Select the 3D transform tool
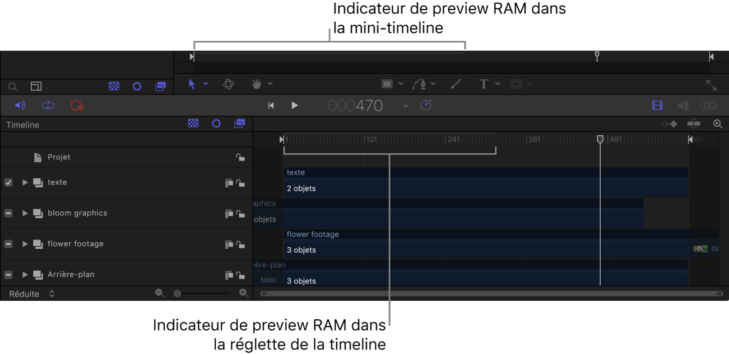 point(229,84)
